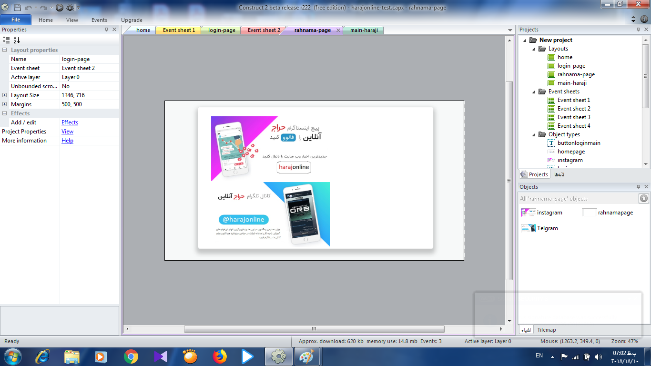Open the Events ribbon tab
651x366 pixels.
pos(99,20)
